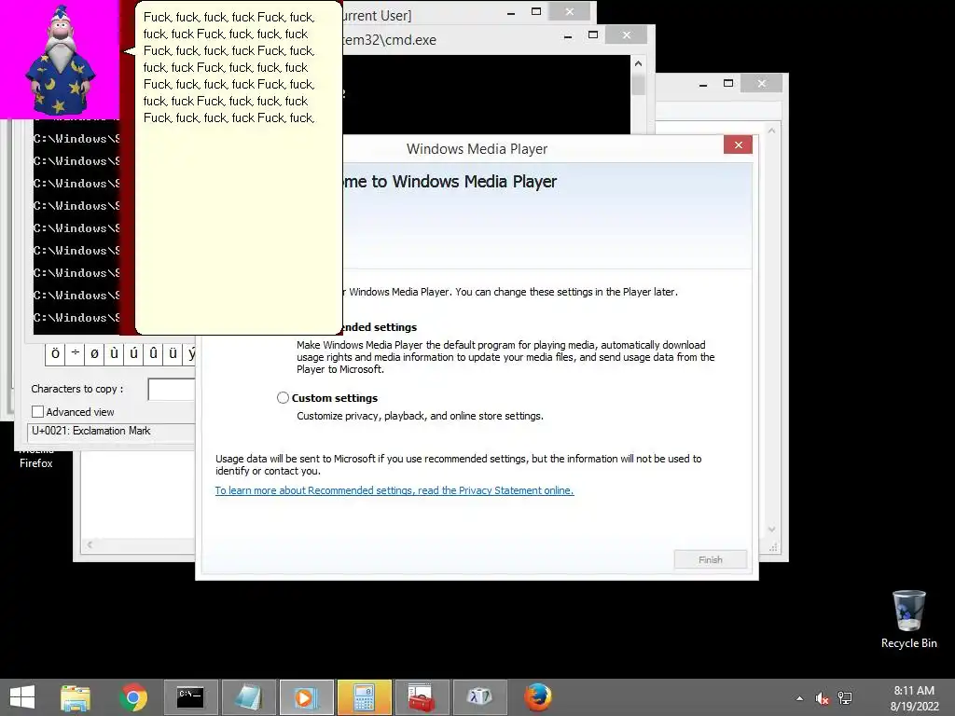The width and height of the screenshot is (955, 716).
Task: Switch to Windows Media Player taskbar icon
Action: [x=306, y=697]
